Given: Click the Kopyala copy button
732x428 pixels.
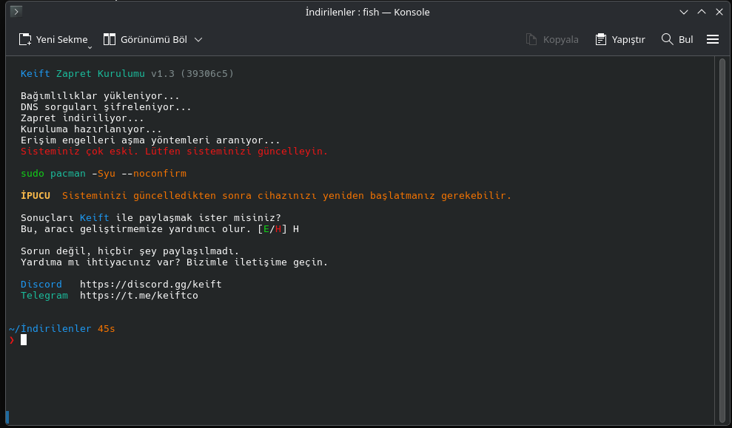Looking at the screenshot, I should tap(552, 40).
